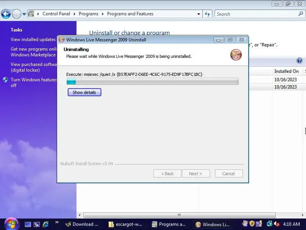Open View purchased software link
Screen dimensions: 306x230
pyautogui.click(x=34, y=67)
